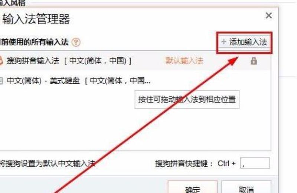Click the Sogou logo icon beside 搜狗拼音输入法
The height and width of the screenshot is (193, 297).
[x=1, y=61]
